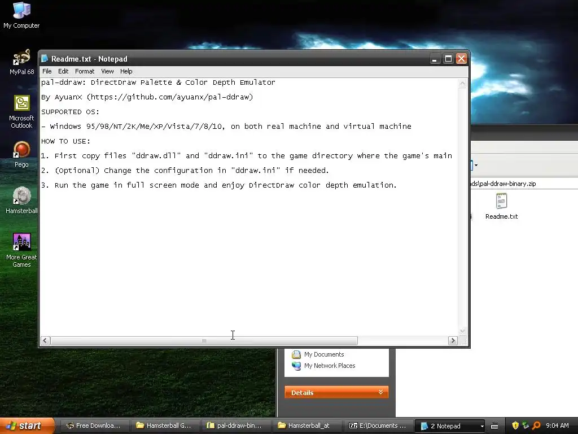The height and width of the screenshot is (434, 578).
Task: Click the My Network Places icon in sidebar
Action: (x=296, y=366)
